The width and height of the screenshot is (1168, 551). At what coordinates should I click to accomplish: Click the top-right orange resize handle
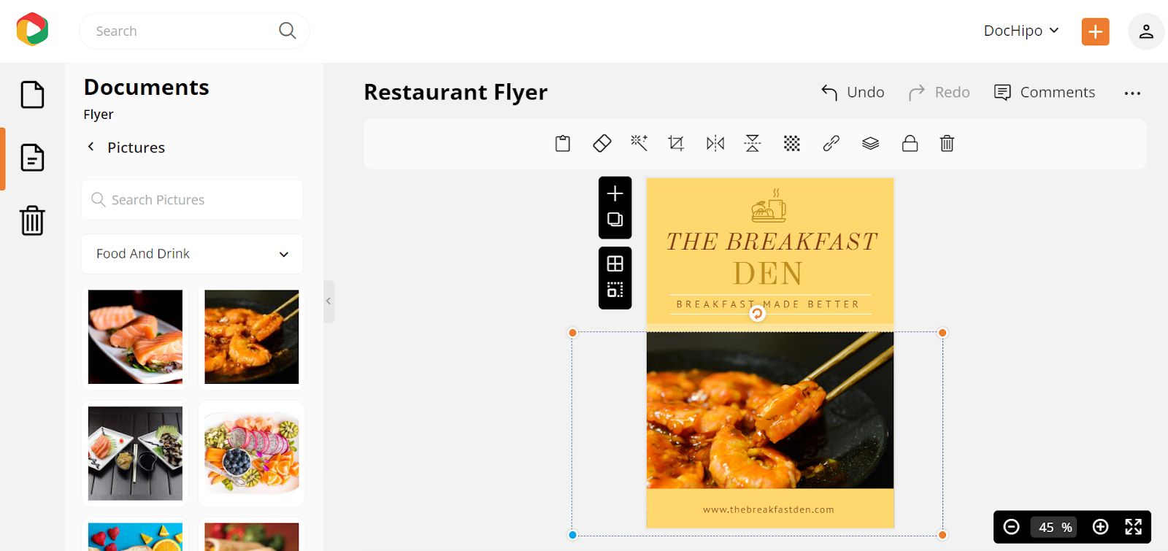pyautogui.click(x=942, y=333)
